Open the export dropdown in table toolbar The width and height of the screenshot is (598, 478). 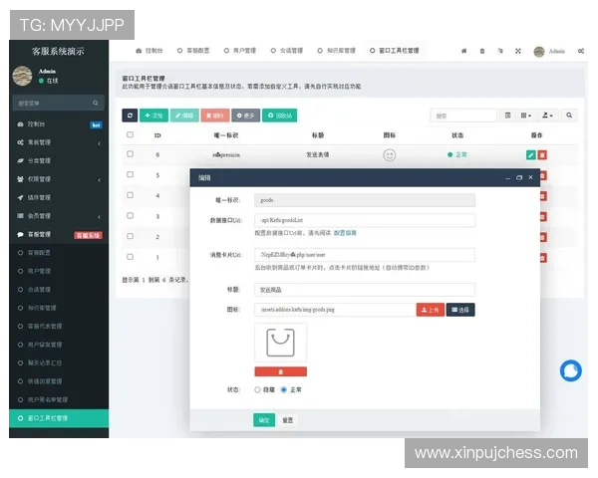547,116
